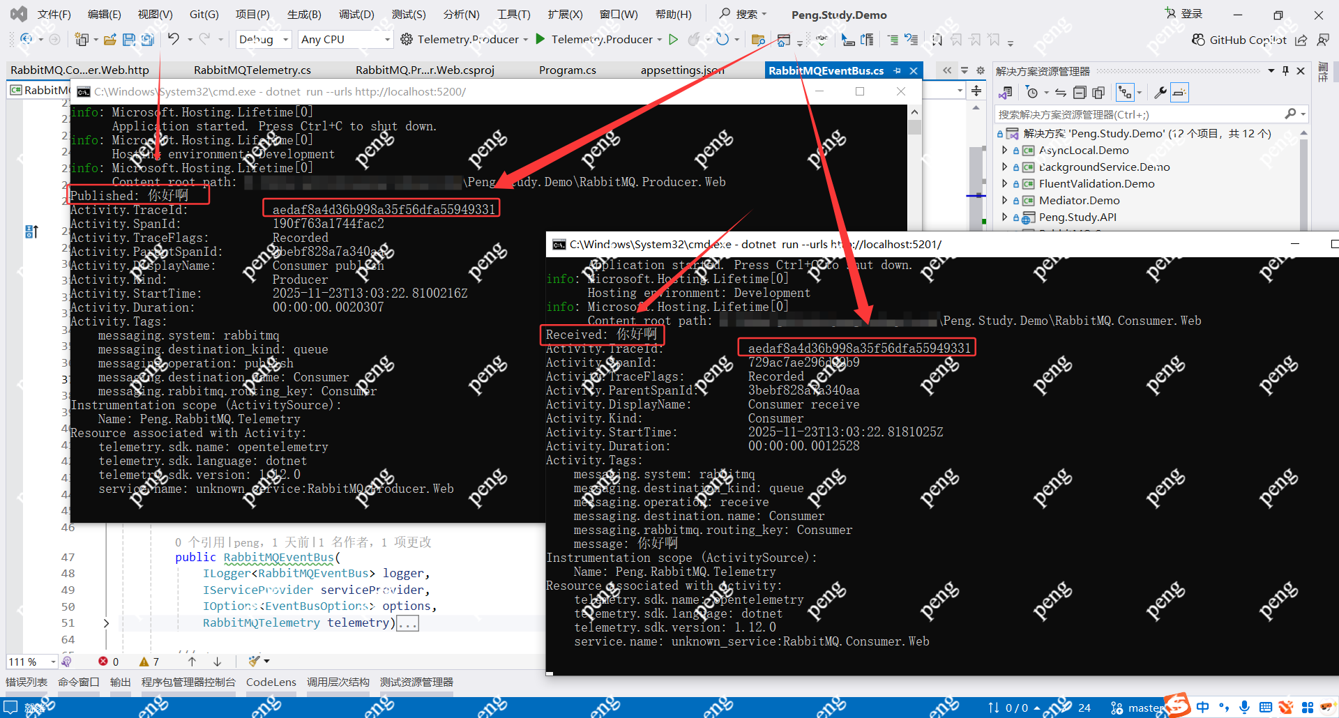1339x718 pixels.
Task: Click the Navigate Backward toolbar icon
Action: click(x=27, y=40)
